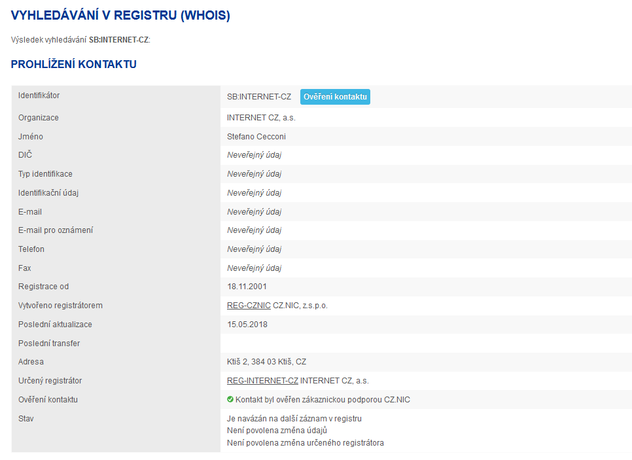Click 'Neveřejný údaj' in the DIČ row

[x=254, y=155]
